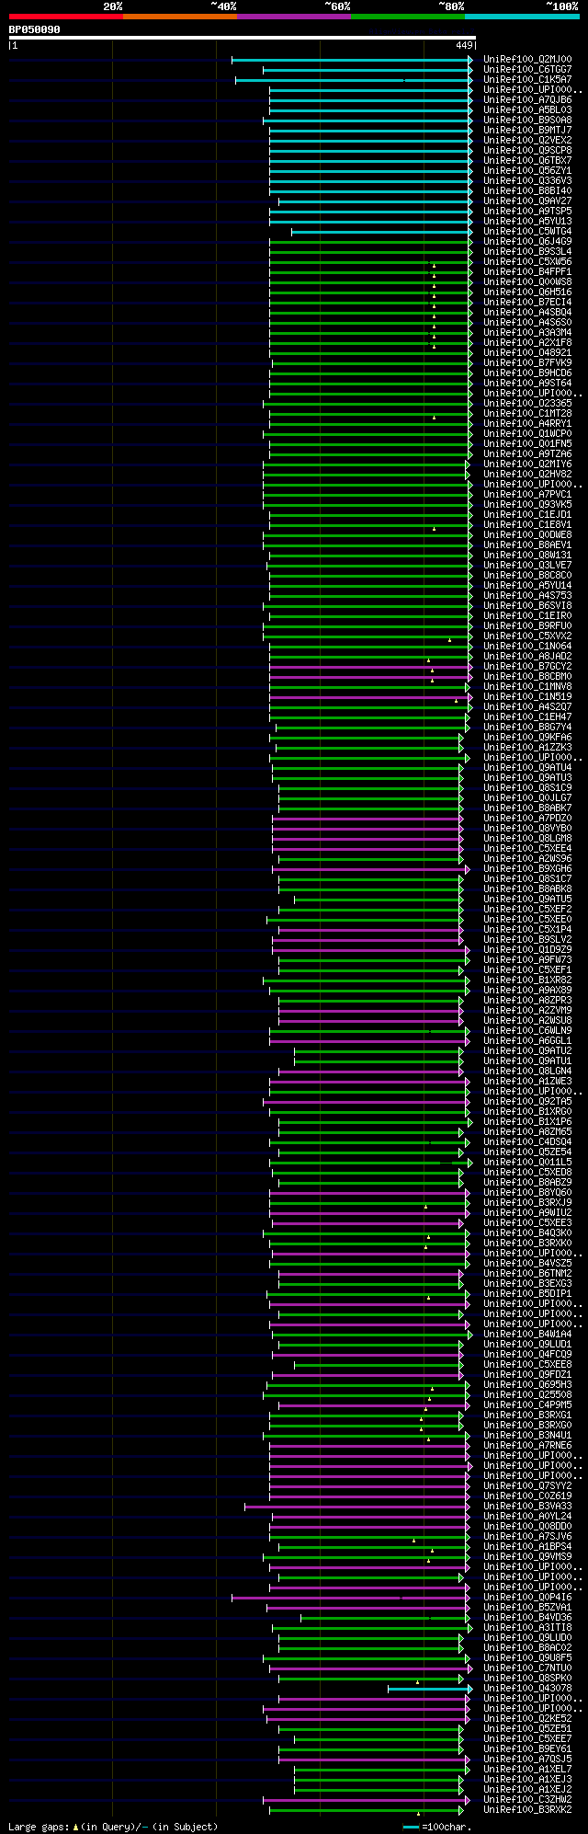Select the query name BP050090
The height and width of the screenshot is (1834, 588).
coord(35,29)
